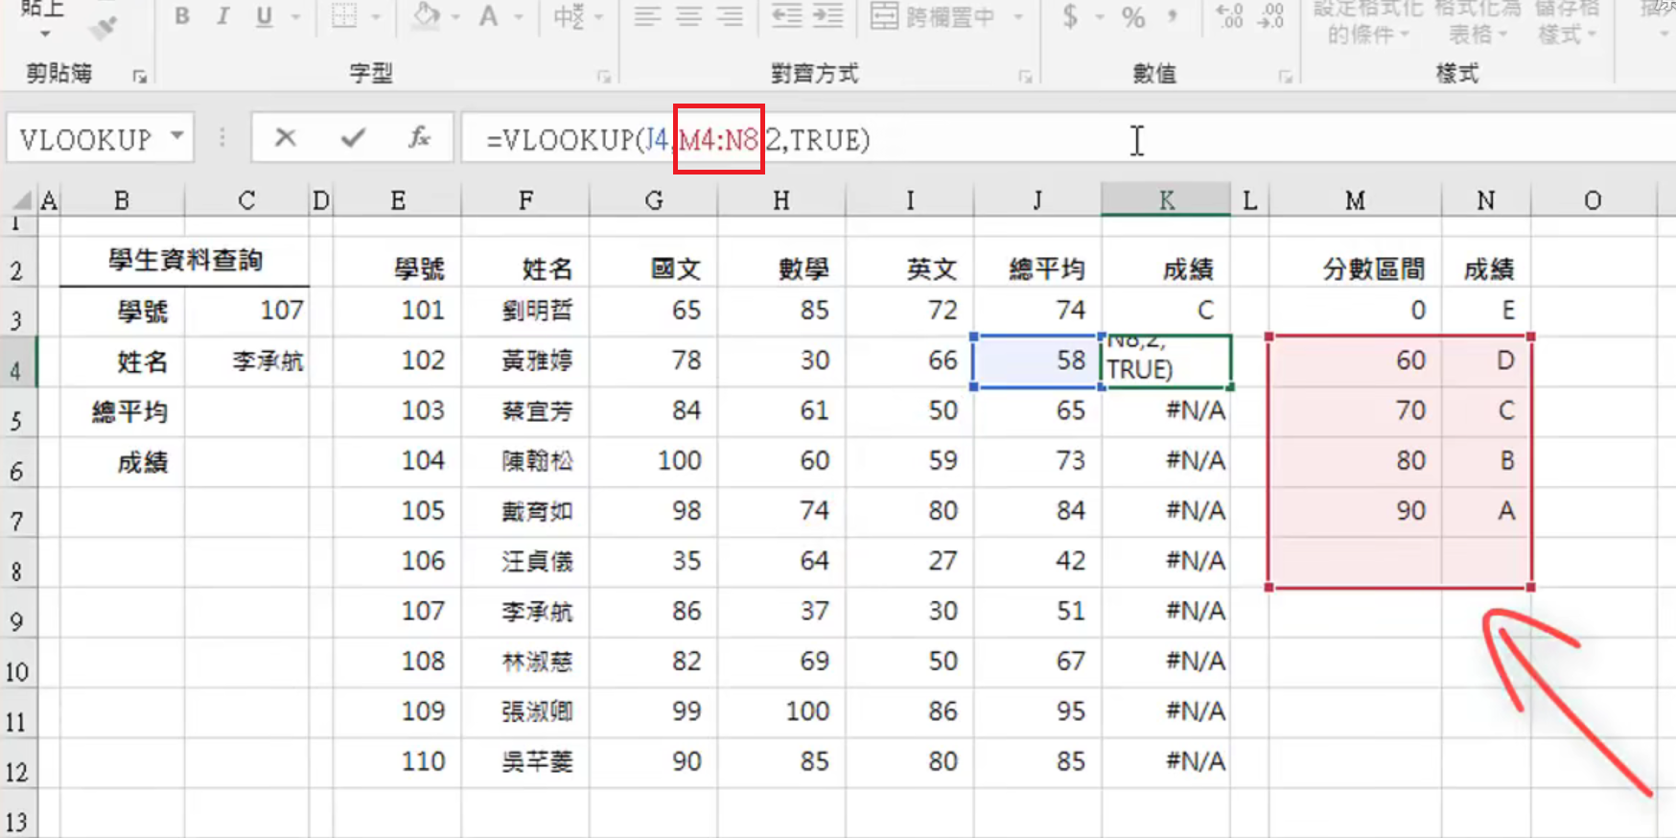Click the Insert Function fx button
The image size is (1676, 838).
pos(419,138)
